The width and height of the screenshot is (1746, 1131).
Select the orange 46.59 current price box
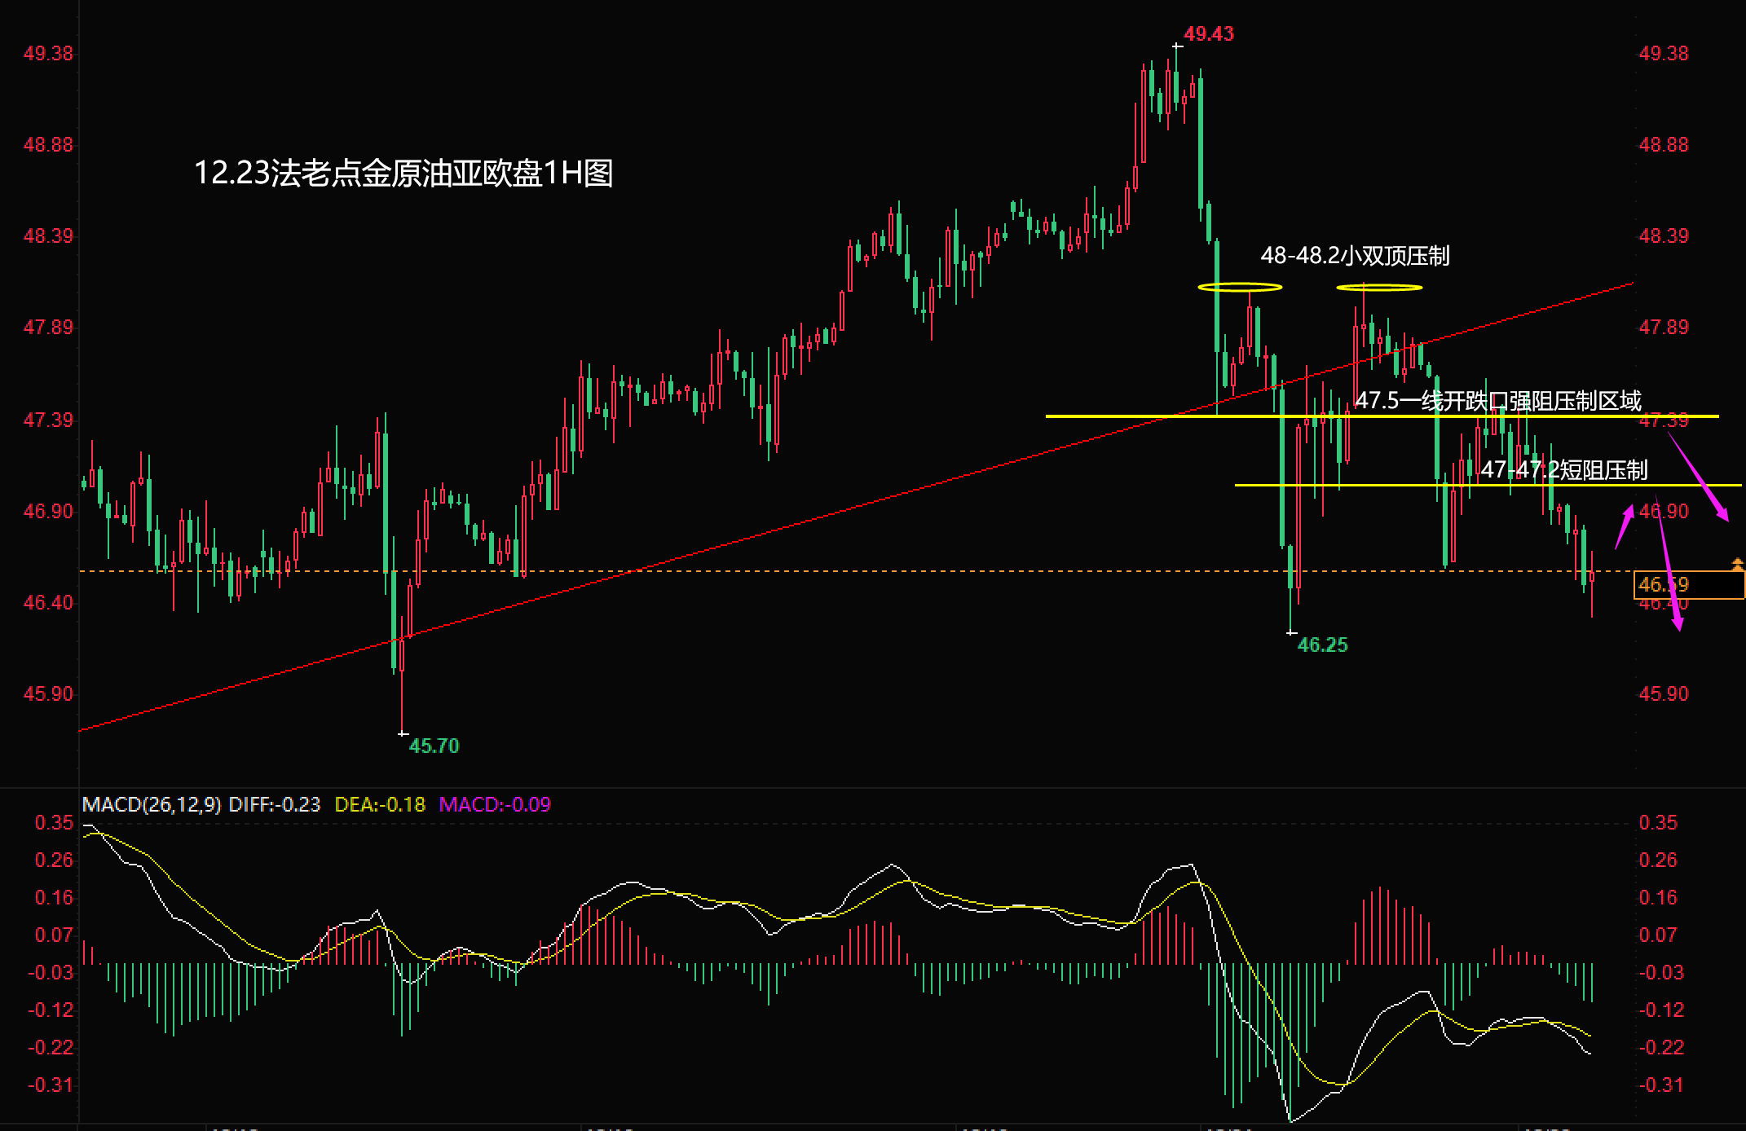[x=1688, y=585]
